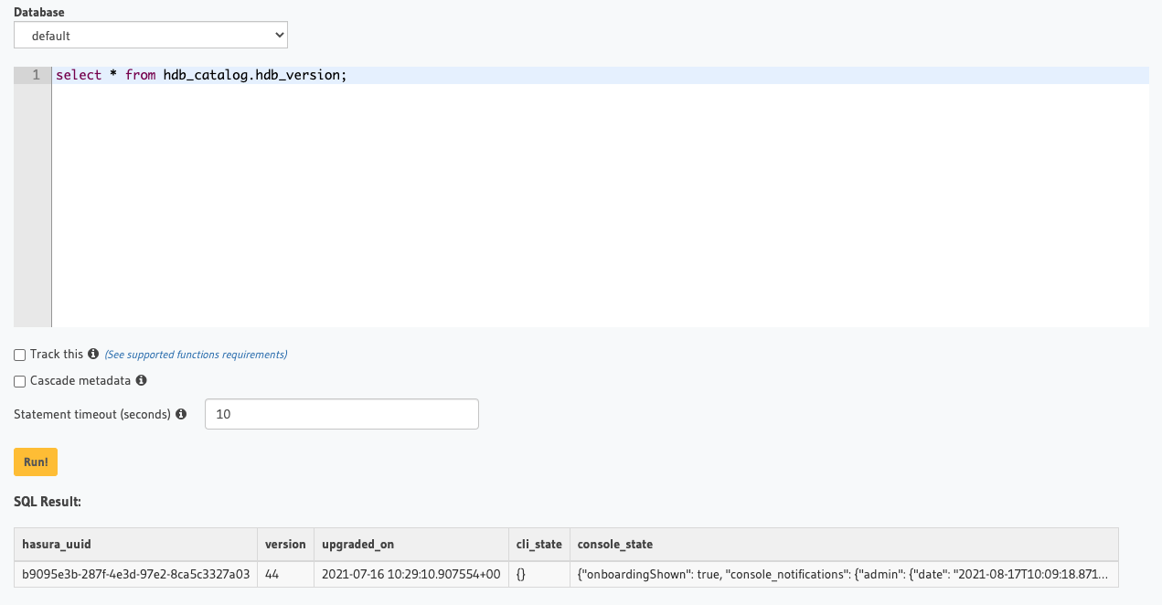Click the upgraded_on cell 2021-07-16 10:29:10.907554+00

click(x=410, y=574)
